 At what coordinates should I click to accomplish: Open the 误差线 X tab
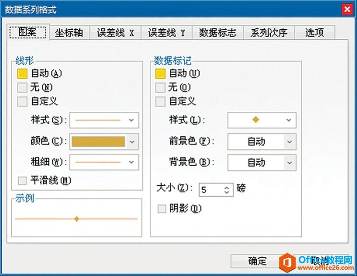[x=116, y=33]
